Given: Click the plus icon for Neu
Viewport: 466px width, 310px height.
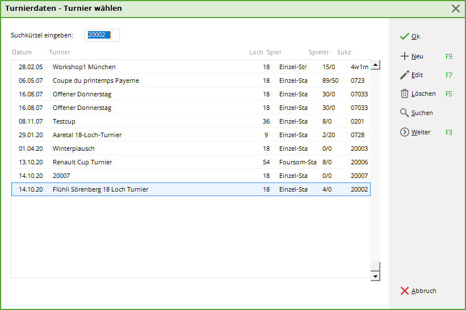Looking at the screenshot, I should (x=404, y=56).
